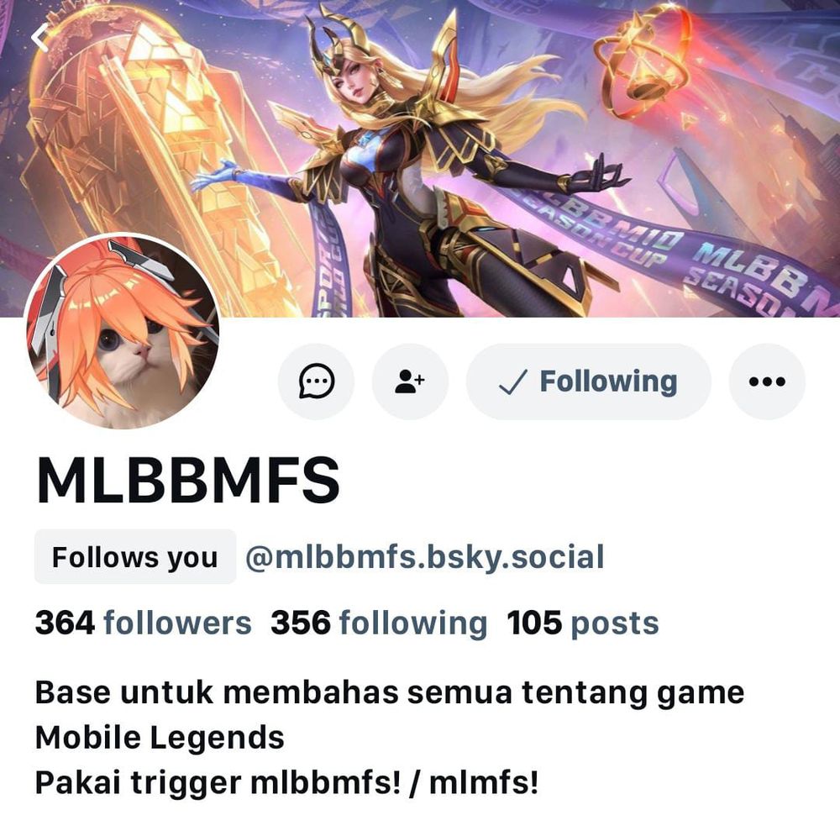Screen dimensions: 840x831
Task: Click the Pakai trigger mlbbmfs! line
Action: (x=286, y=782)
